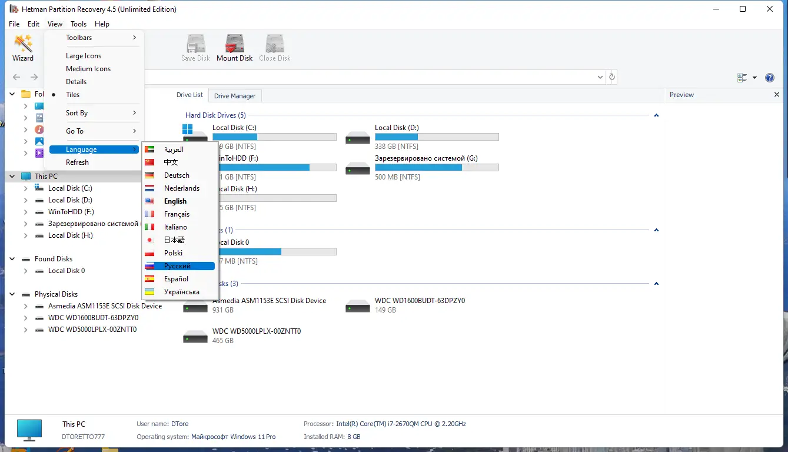The image size is (788, 452).
Task: Collapse the This PC tree node
Action: (x=12, y=177)
